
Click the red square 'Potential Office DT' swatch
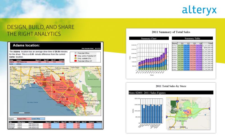click(75, 61)
